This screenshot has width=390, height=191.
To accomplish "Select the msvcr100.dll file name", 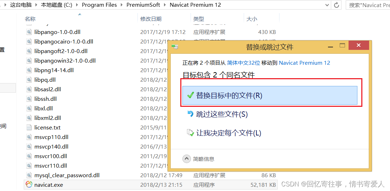I will (x=51, y=156).
